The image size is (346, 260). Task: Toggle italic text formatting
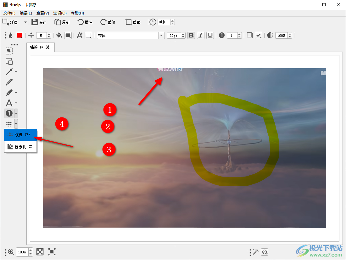tap(201, 36)
